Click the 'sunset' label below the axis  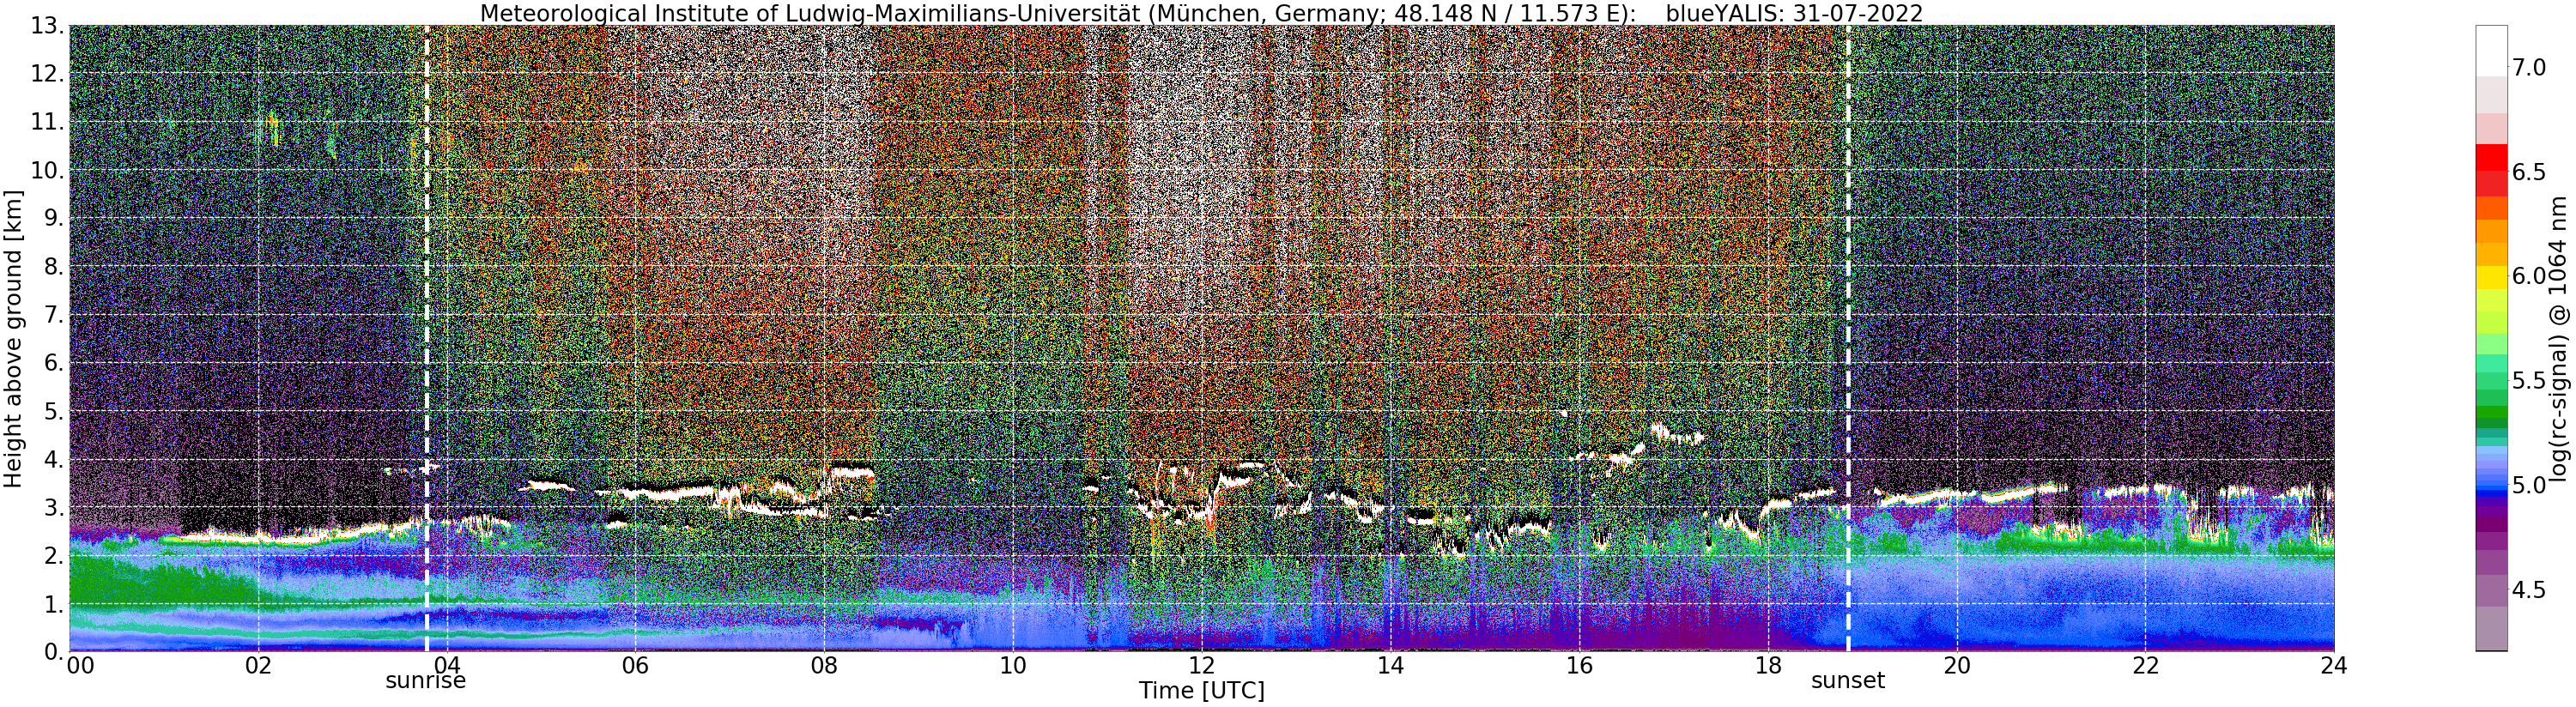point(1848,681)
